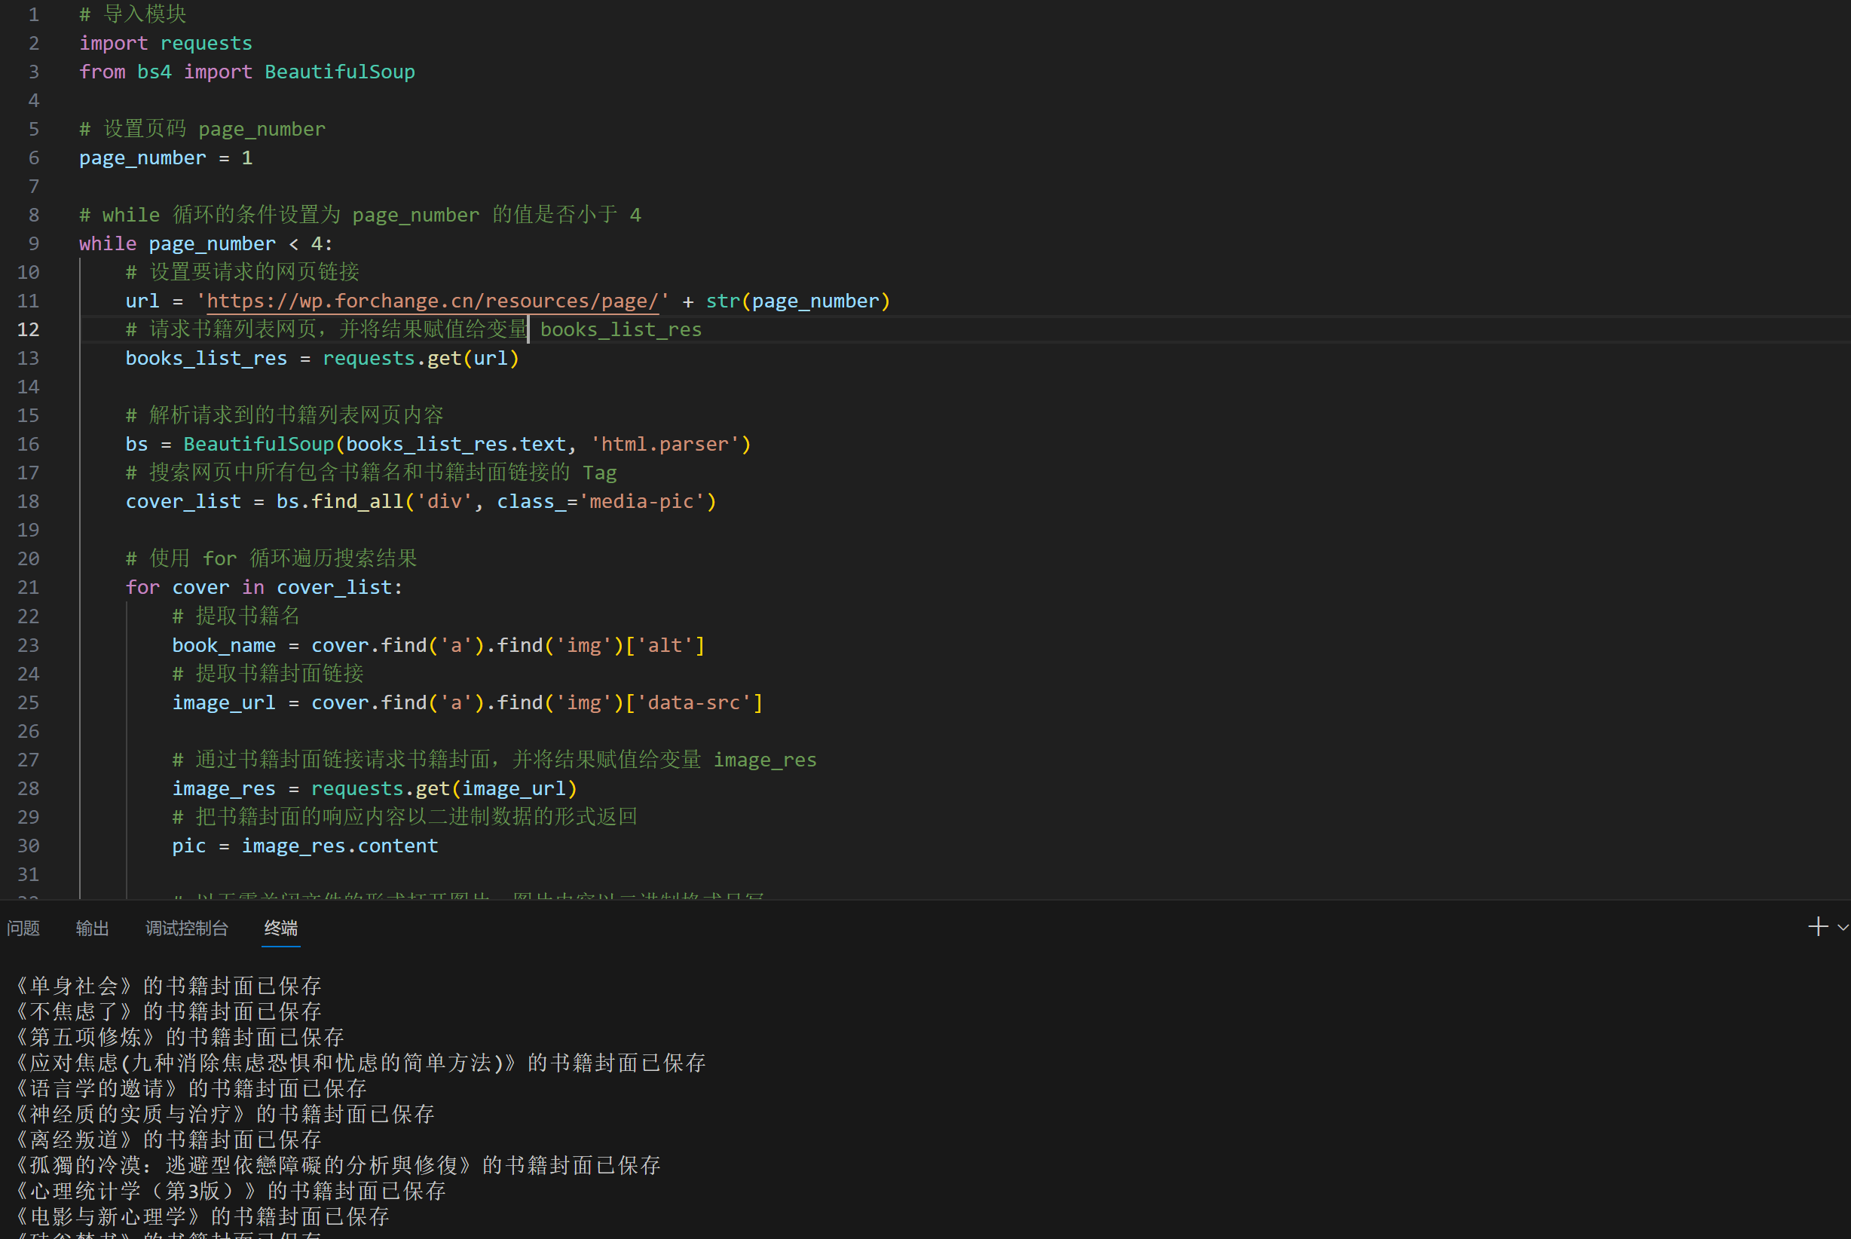Place cursor on 'books_list_res = requests.get(url)'
The image size is (1851, 1239).
pyautogui.click(x=323, y=359)
